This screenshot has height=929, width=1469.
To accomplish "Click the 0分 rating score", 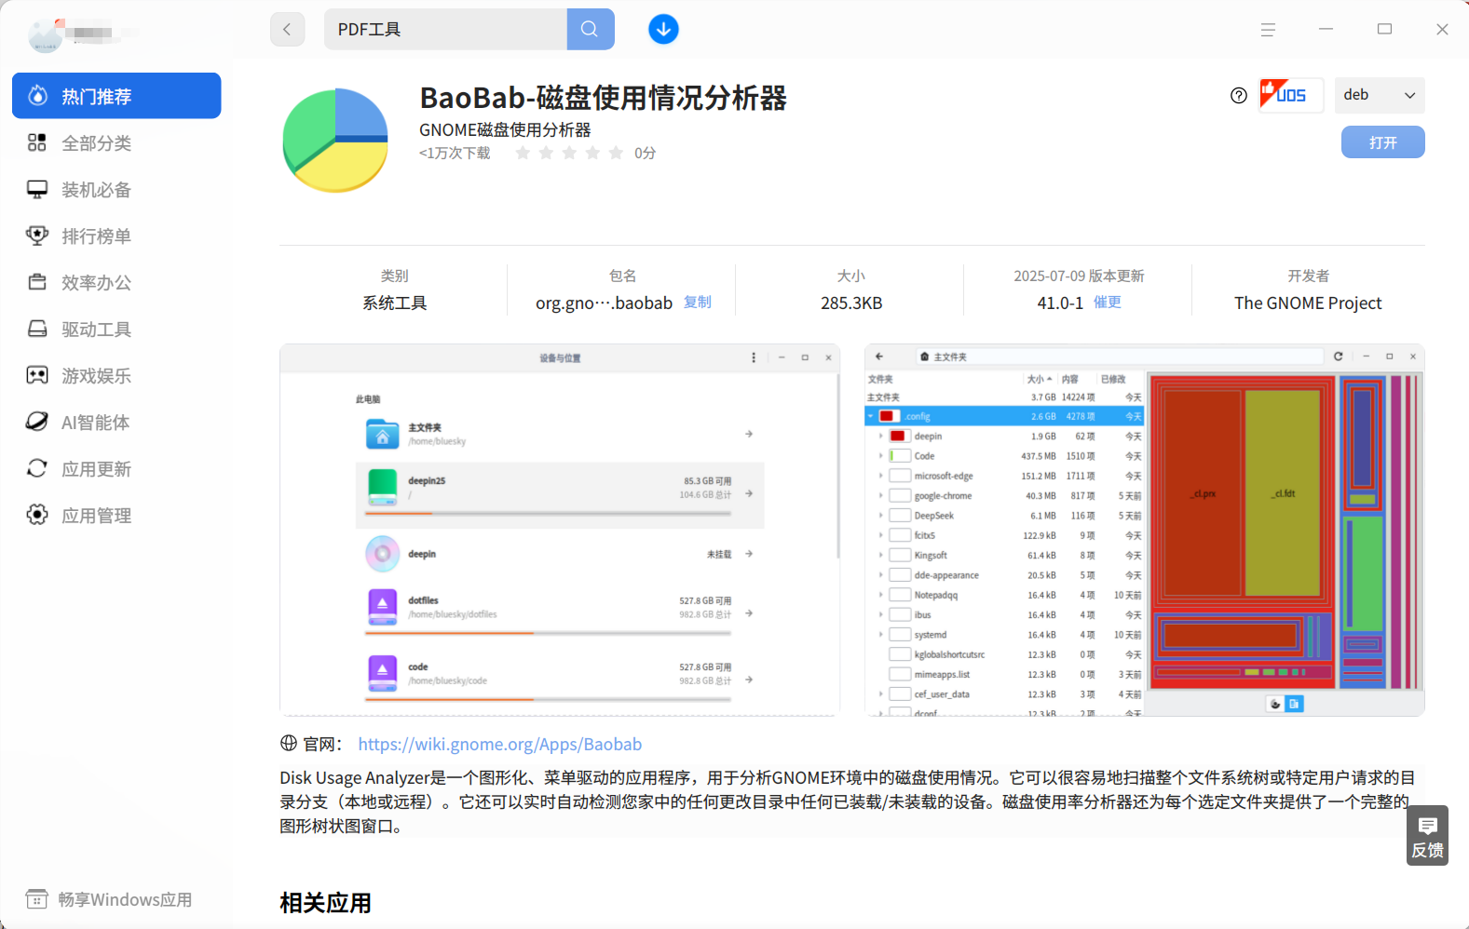I will (645, 153).
